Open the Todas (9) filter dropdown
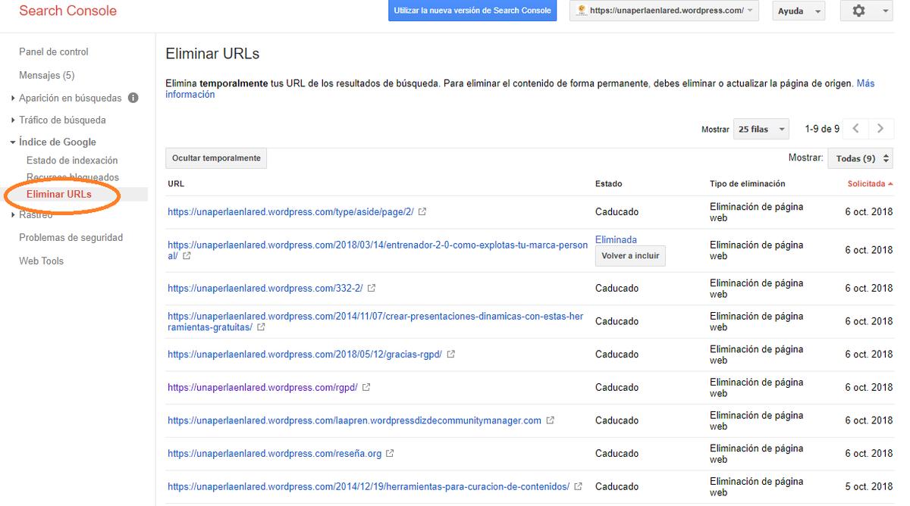Screen dimensions: 910x506 point(860,158)
